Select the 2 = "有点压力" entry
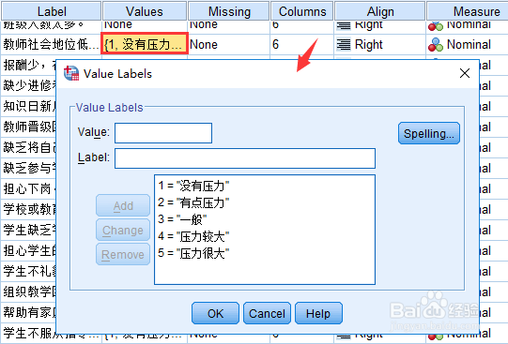Image resolution: width=508 pixels, height=344 pixels. tap(193, 202)
